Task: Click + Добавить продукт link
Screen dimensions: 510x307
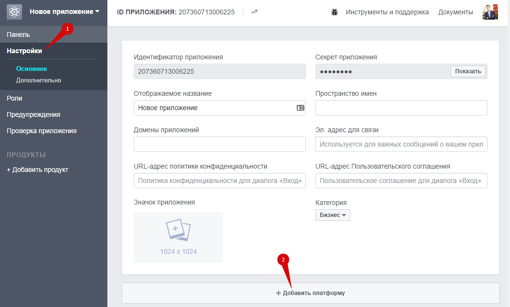Action: 37,170
